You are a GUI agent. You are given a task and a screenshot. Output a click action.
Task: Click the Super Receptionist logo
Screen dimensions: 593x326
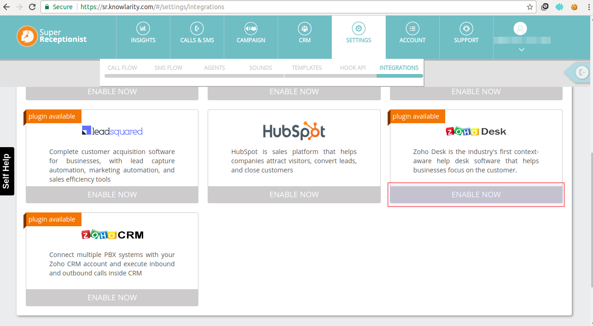click(x=52, y=36)
